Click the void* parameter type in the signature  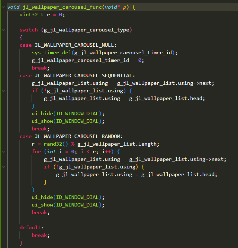pos(112,7)
